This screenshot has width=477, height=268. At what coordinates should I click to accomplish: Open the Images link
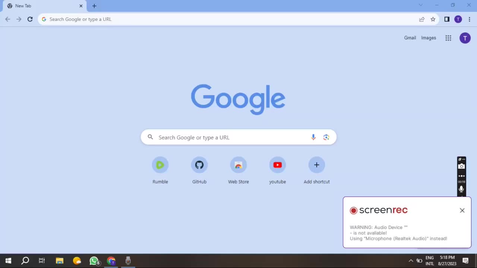pyautogui.click(x=429, y=38)
